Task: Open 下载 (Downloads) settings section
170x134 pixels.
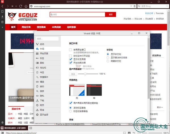Action: point(47,101)
